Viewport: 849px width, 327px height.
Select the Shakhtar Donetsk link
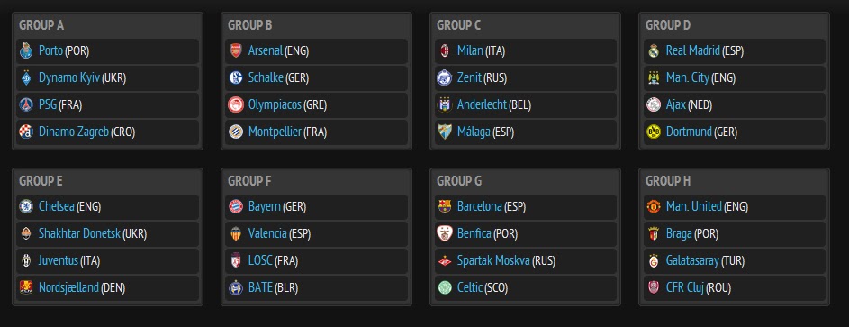[x=79, y=234]
